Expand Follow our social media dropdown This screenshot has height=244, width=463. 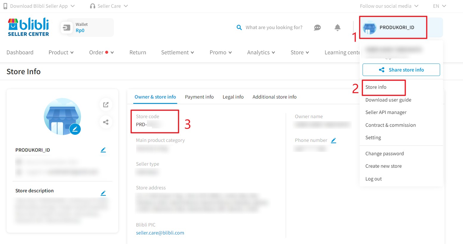click(389, 6)
